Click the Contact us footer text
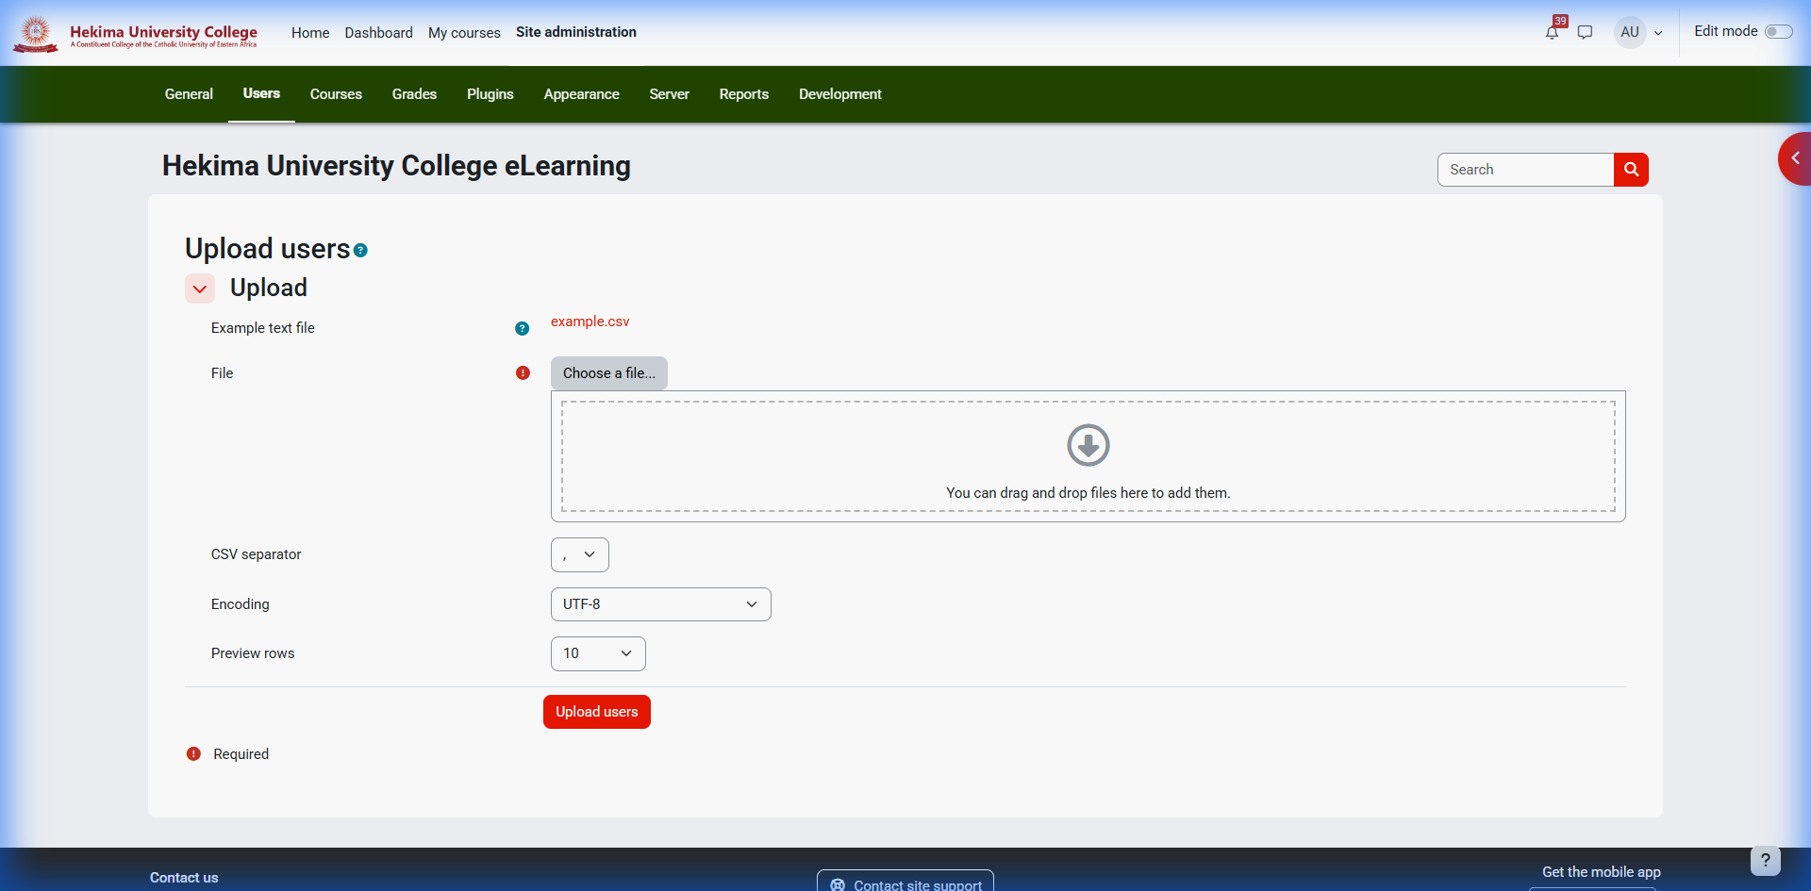This screenshot has height=891, width=1811. coord(184,878)
